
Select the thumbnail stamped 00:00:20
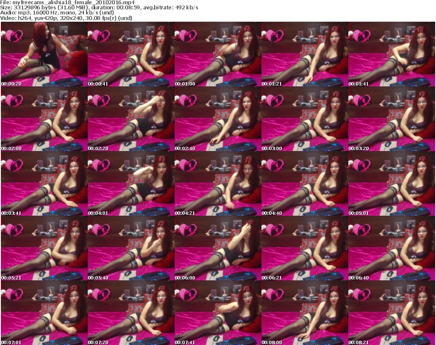pos(44,54)
